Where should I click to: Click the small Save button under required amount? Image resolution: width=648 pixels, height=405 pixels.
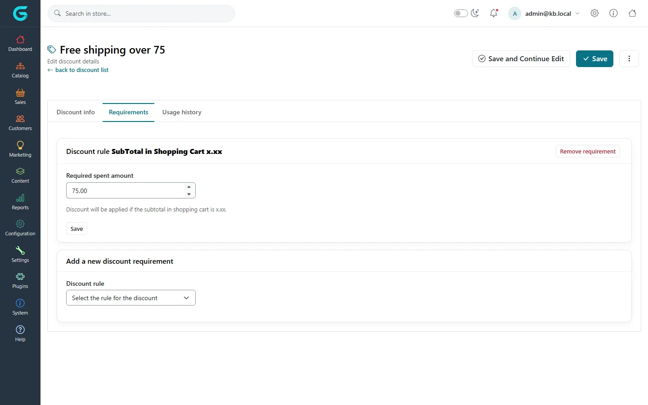[x=76, y=229]
